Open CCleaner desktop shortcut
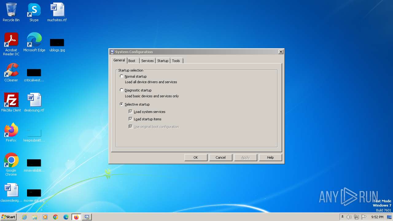This screenshot has width=393, height=221. (11, 72)
